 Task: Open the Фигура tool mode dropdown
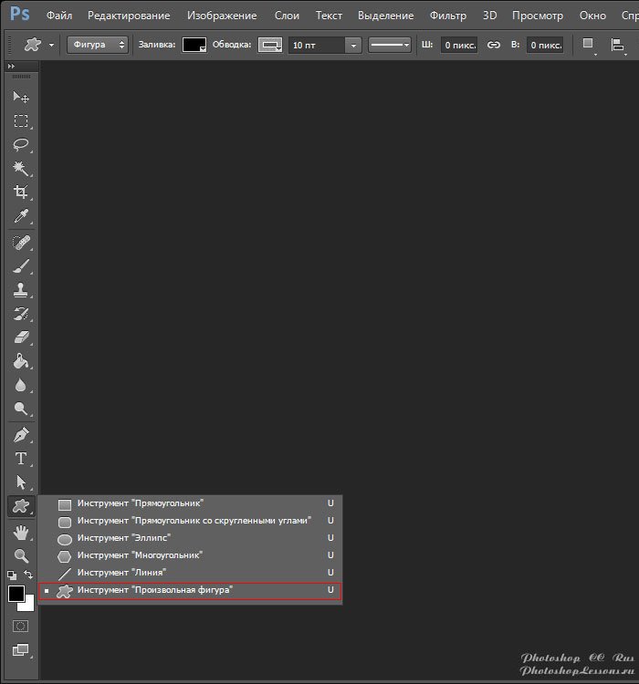click(x=97, y=45)
